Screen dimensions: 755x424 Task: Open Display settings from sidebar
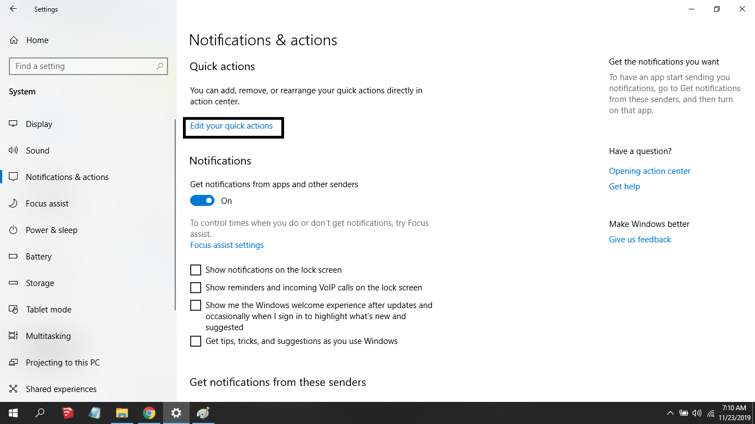(39, 124)
